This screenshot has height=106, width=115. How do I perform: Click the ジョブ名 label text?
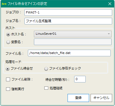(13, 21)
